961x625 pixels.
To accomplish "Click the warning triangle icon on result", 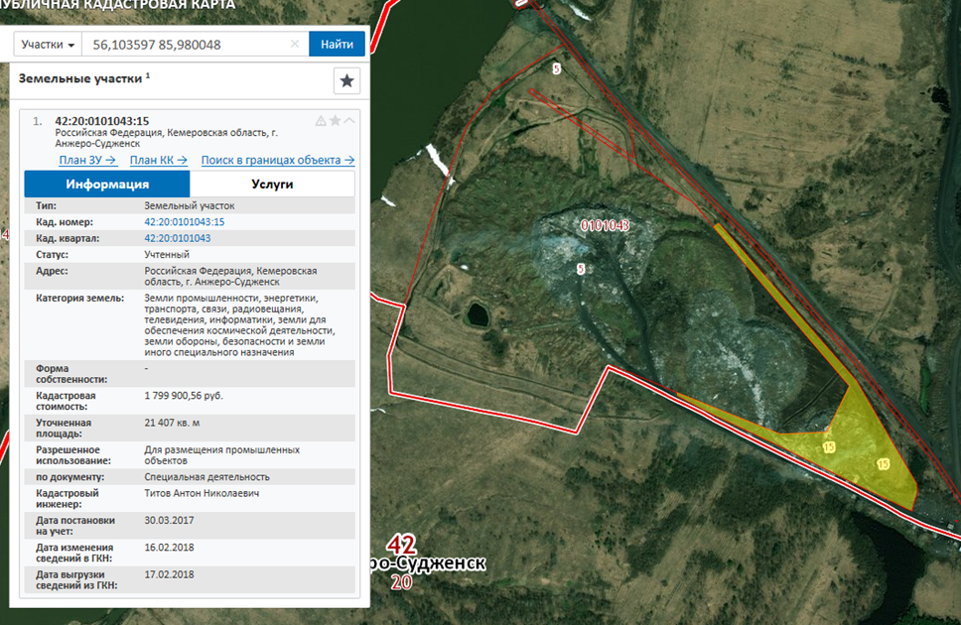I will pos(321,121).
